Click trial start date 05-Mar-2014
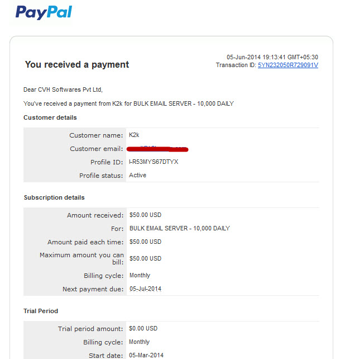Viewport: 345px width, 359px height. pos(146,355)
